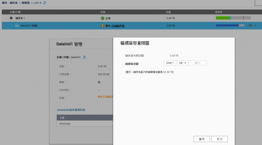Apply the volume capacity change
Screen dimensions: 262x145
pyautogui.click(x=202, y=139)
